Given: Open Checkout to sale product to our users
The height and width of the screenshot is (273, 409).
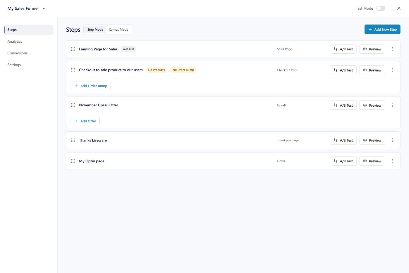Looking at the screenshot, I should (111, 70).
